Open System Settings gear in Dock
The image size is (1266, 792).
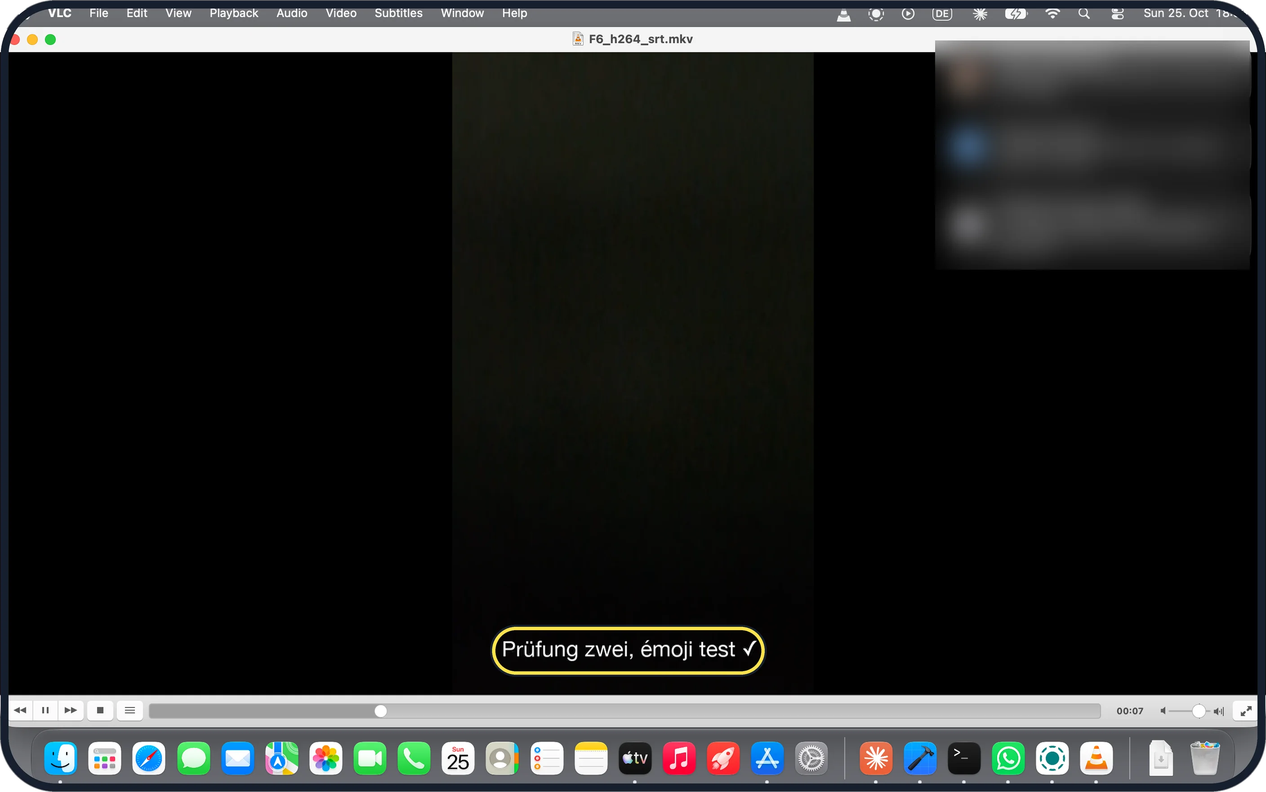coord(811,758)
